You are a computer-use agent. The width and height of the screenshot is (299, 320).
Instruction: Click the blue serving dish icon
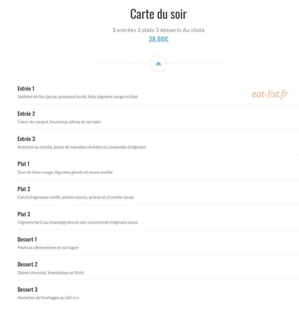tap(158, 64)
